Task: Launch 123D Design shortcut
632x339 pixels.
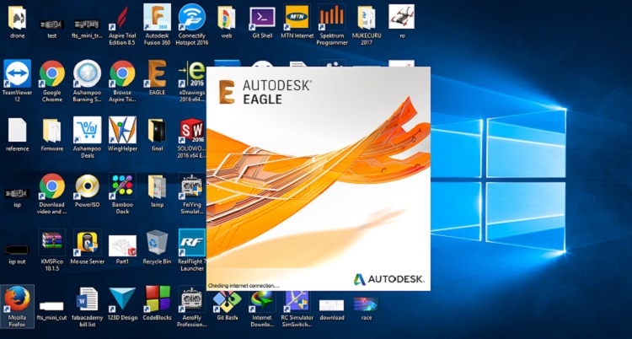Action: click(x=122, y=299)
